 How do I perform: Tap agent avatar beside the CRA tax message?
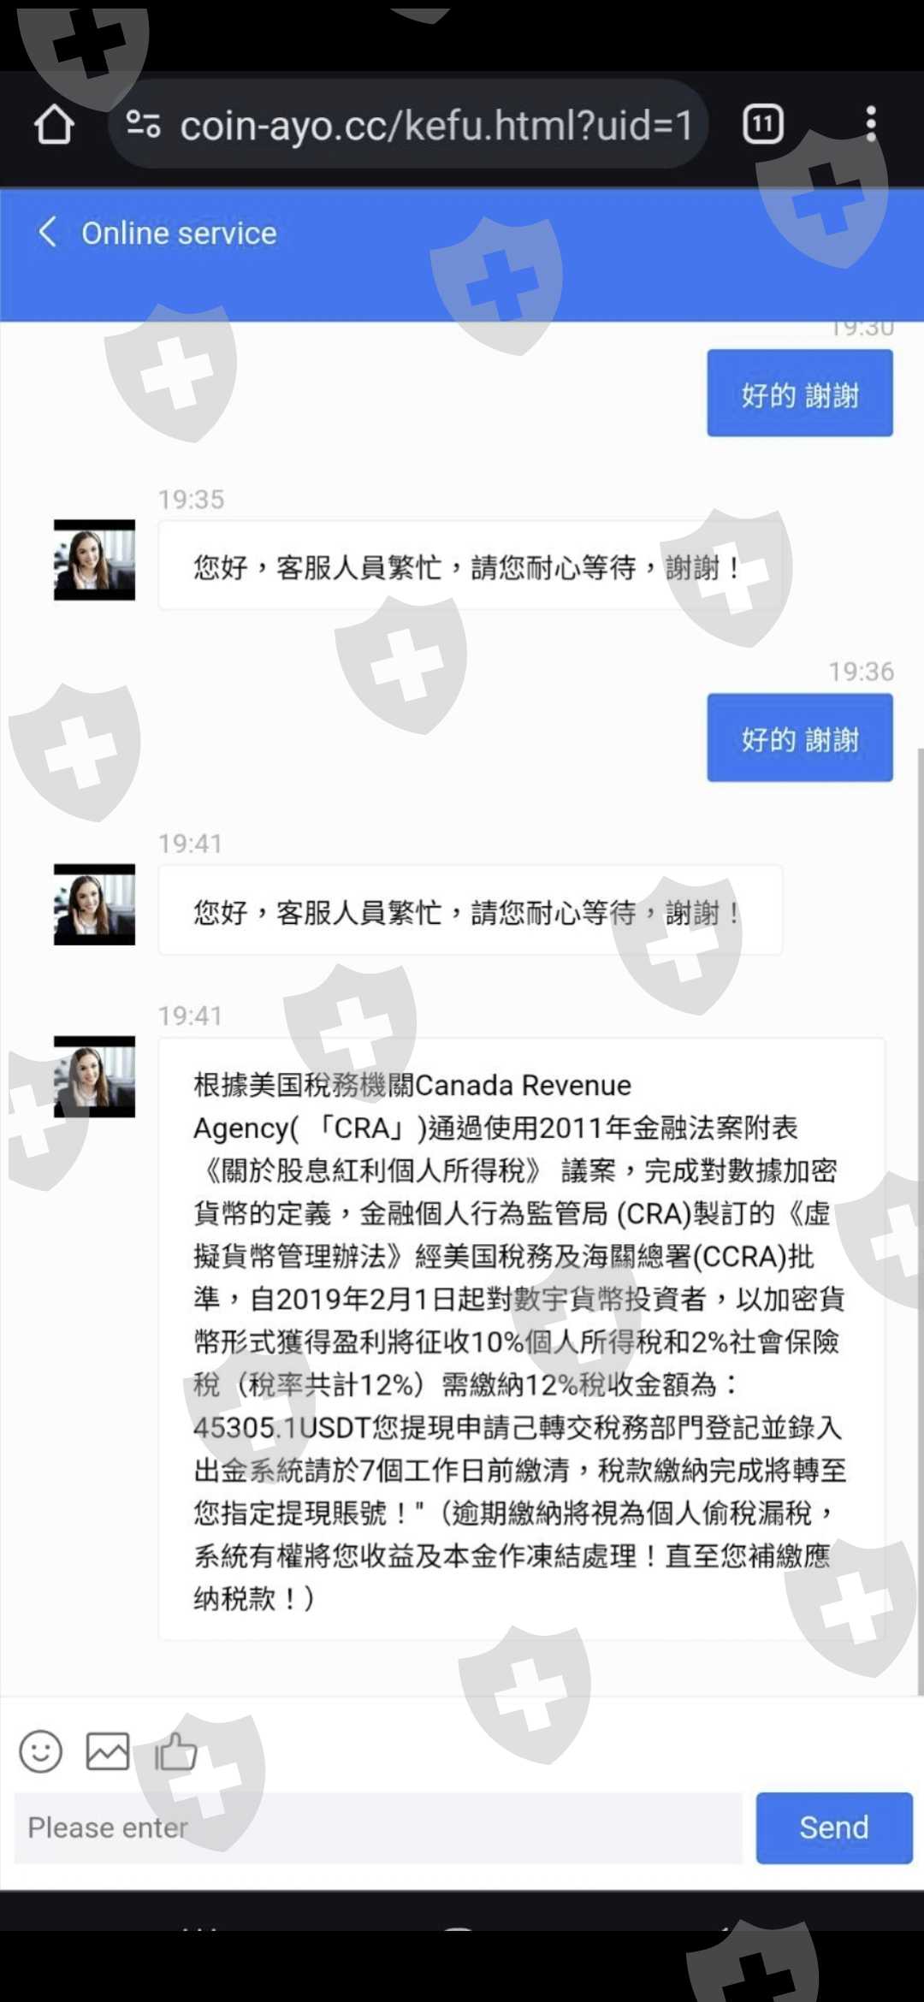tap(94, 1076)
